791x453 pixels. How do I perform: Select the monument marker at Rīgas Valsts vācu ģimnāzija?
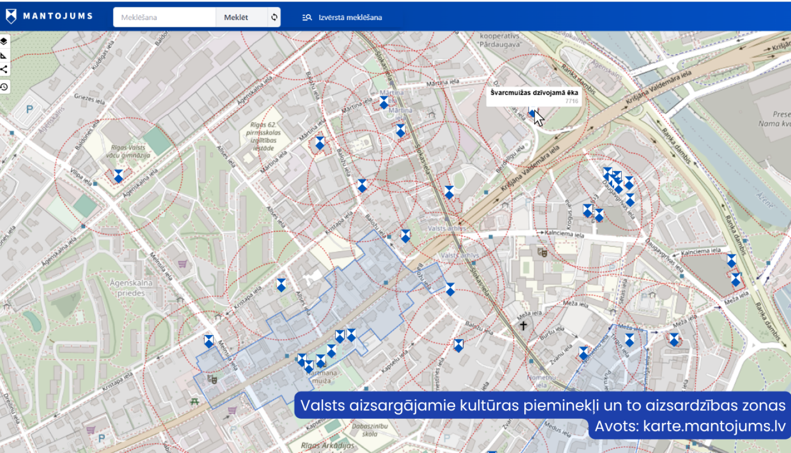pos(119,176)
